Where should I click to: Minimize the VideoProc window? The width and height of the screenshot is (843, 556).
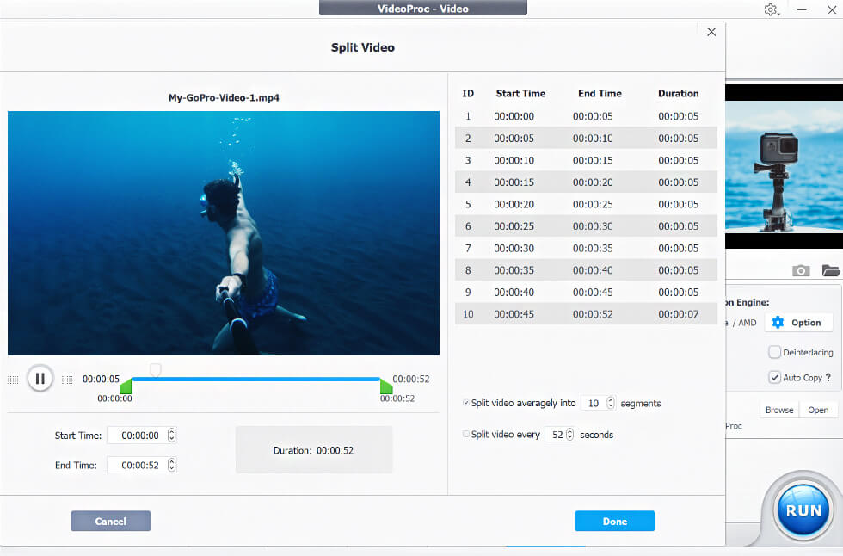(802, 9)
